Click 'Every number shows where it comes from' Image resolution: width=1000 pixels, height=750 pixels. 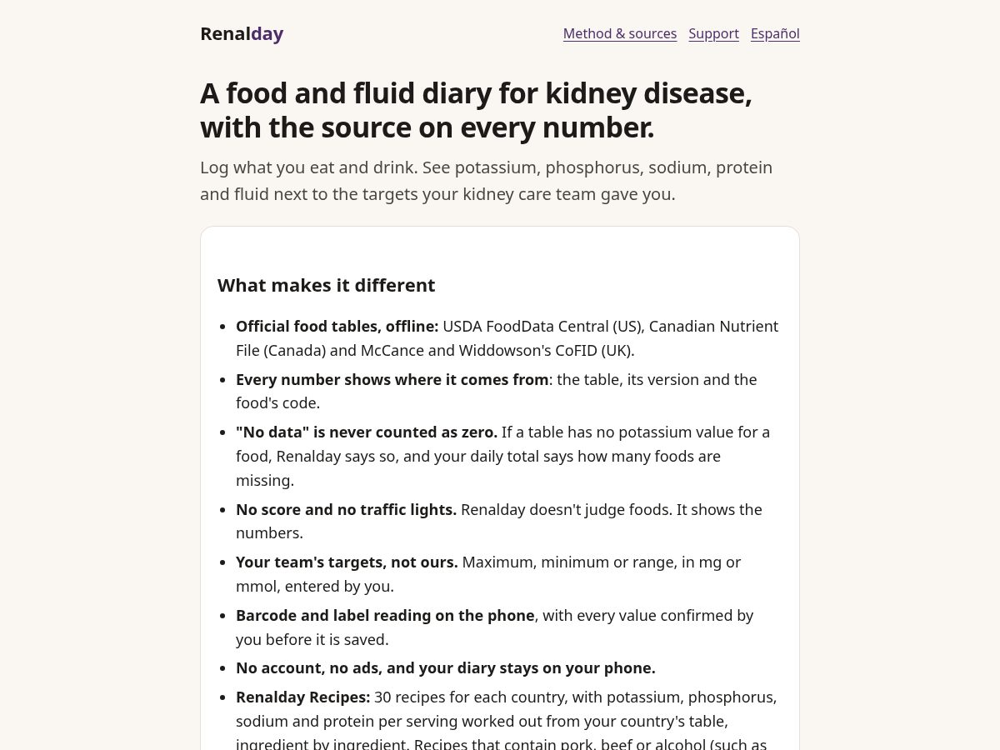coord(392,380)
